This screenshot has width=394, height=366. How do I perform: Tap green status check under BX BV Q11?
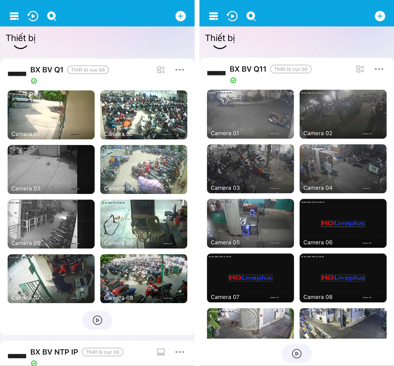233,80
